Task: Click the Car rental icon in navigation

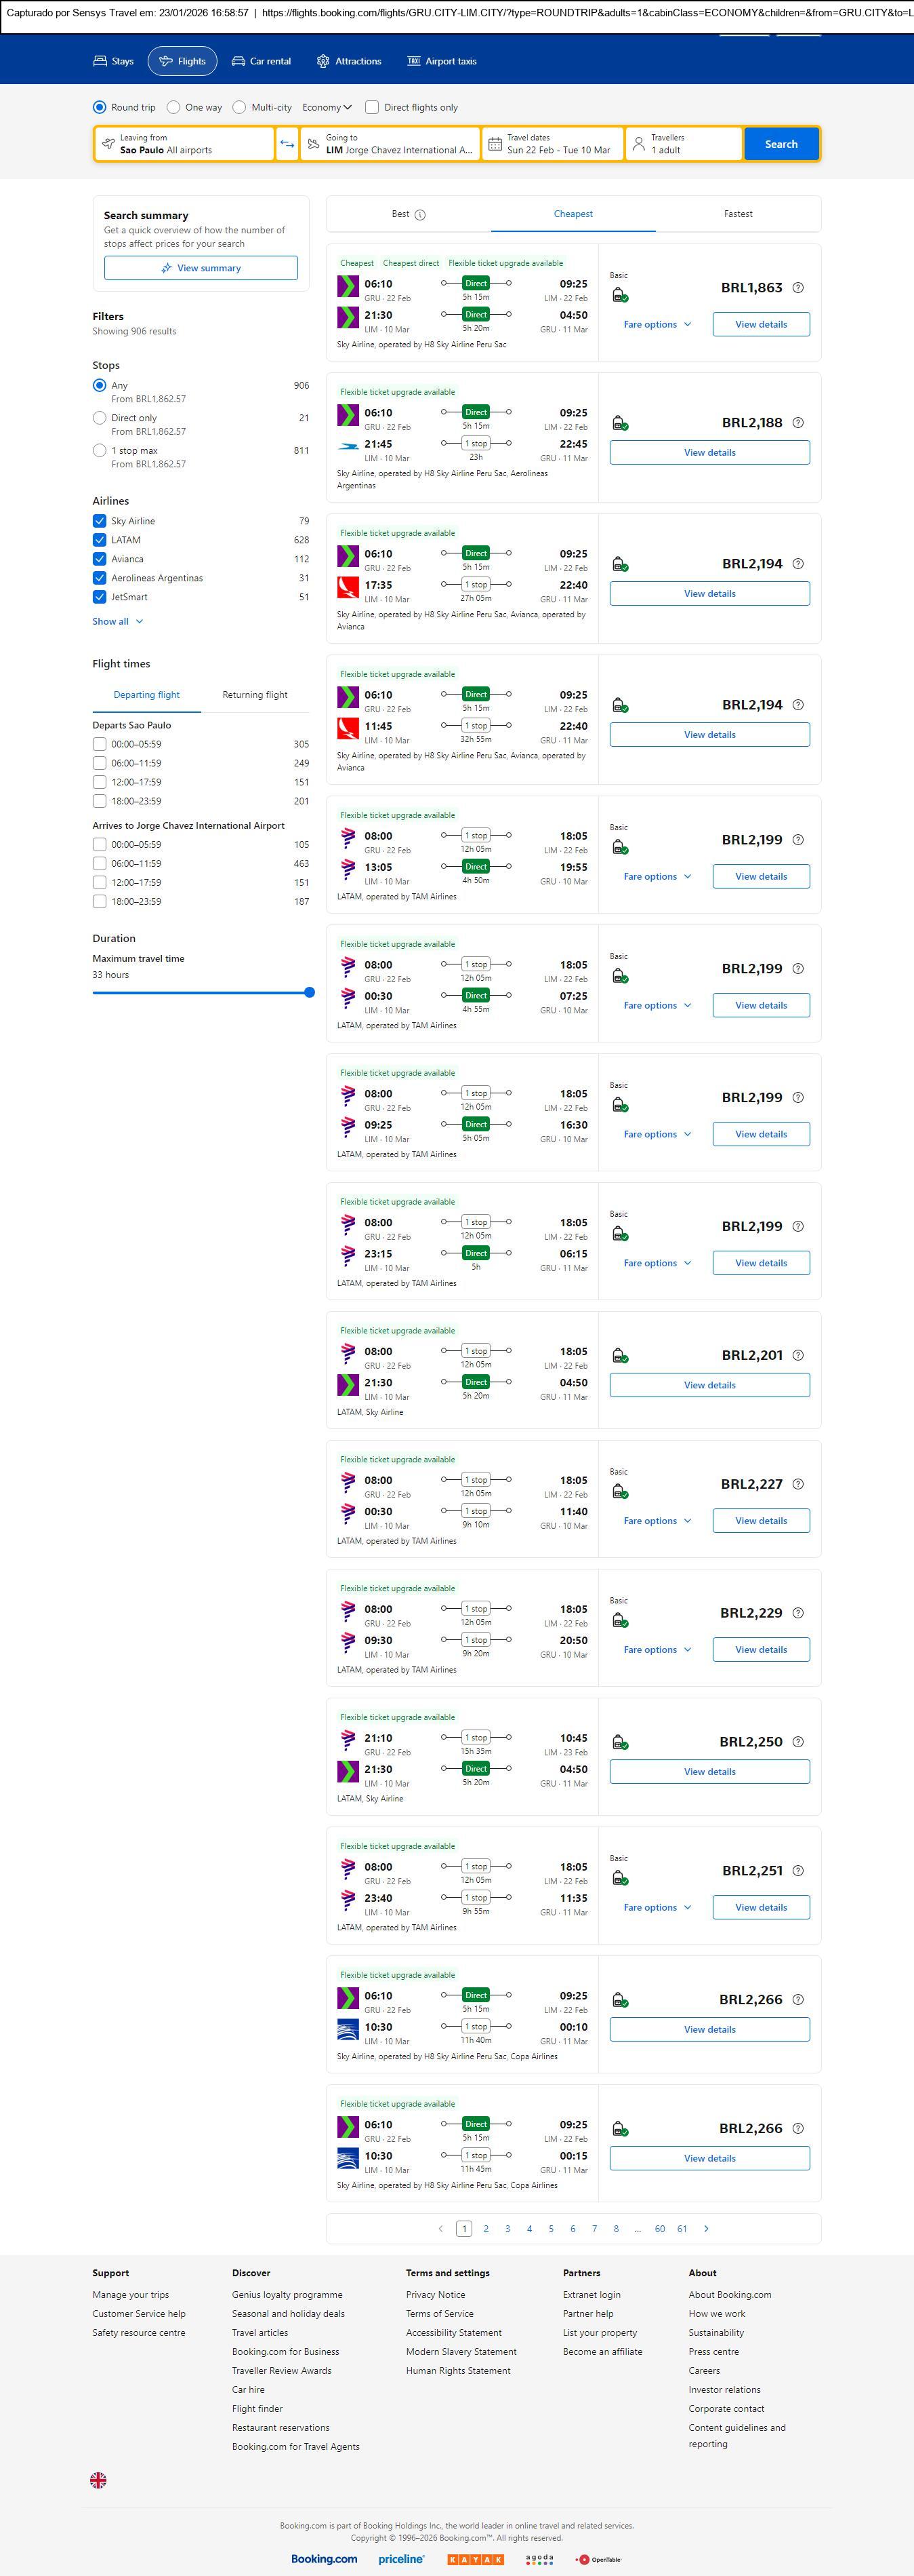Action: coord(238,61)
